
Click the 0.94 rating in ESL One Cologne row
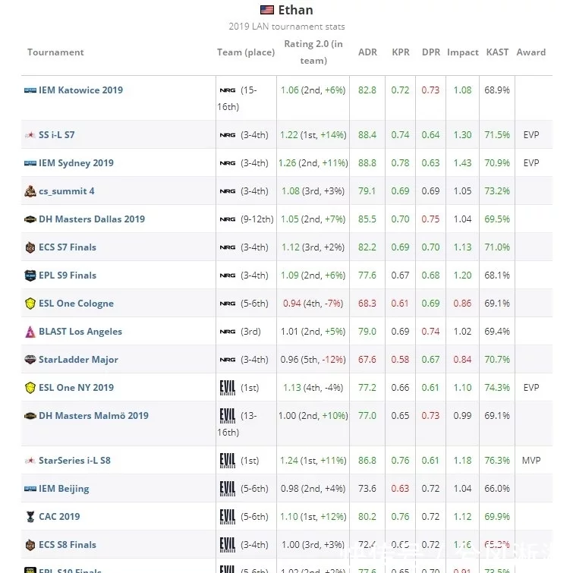click(x=292, y=304)
